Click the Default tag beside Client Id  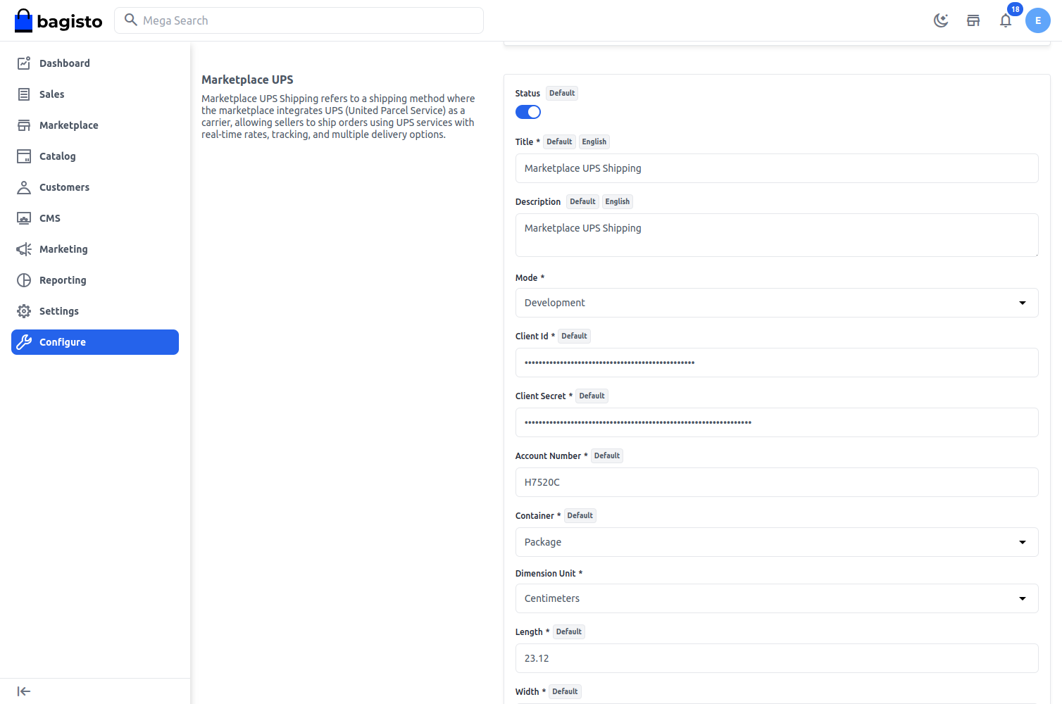574,336
